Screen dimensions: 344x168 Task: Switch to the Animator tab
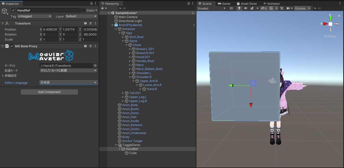[272, 3]
